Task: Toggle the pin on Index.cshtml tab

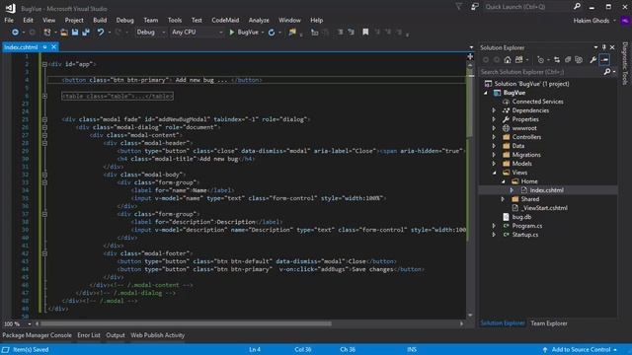Action: 44,47
